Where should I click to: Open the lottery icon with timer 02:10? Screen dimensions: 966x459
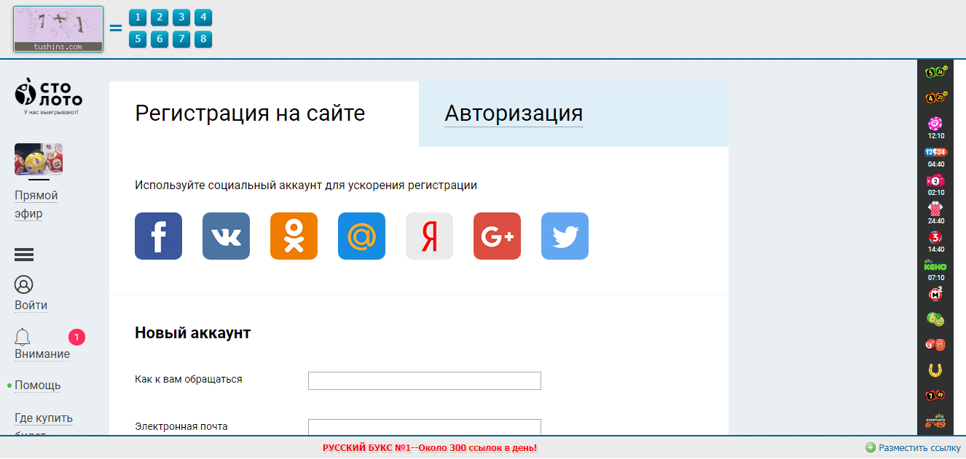tap(935, 180)
